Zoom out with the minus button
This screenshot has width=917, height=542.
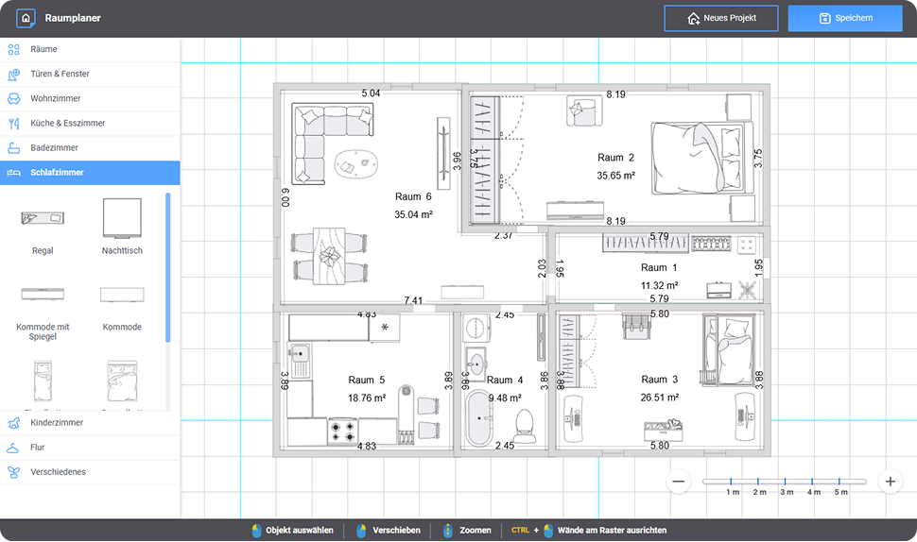click(679, 482)
